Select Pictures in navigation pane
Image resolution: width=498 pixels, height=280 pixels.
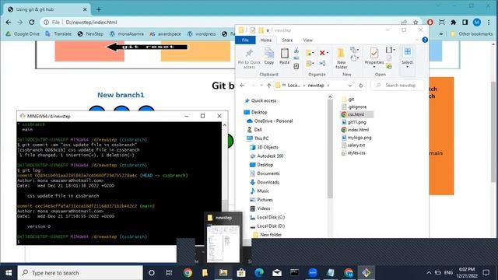261,200
